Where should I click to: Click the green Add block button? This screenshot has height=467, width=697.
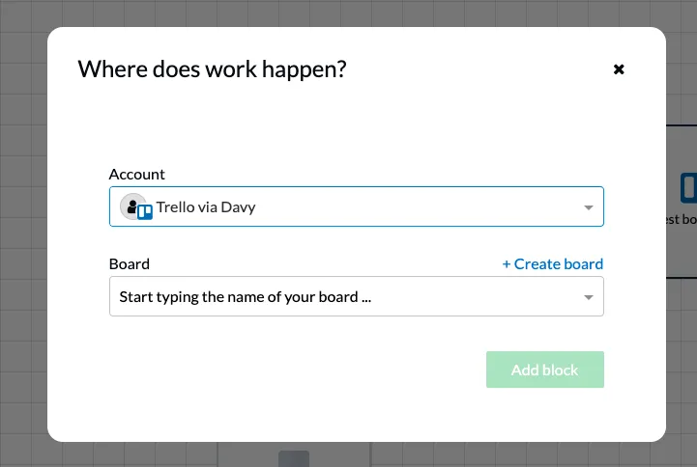pyautogui.click(x=544, y=370)
